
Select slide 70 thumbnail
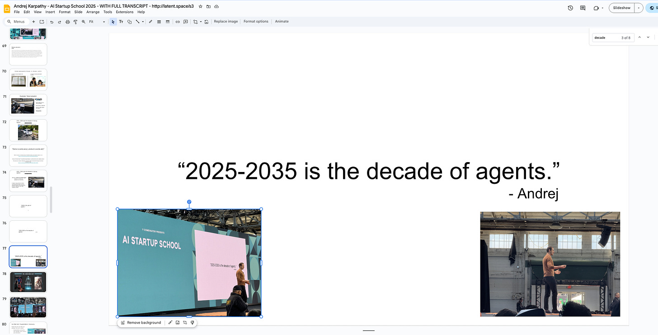pos(28,80)
